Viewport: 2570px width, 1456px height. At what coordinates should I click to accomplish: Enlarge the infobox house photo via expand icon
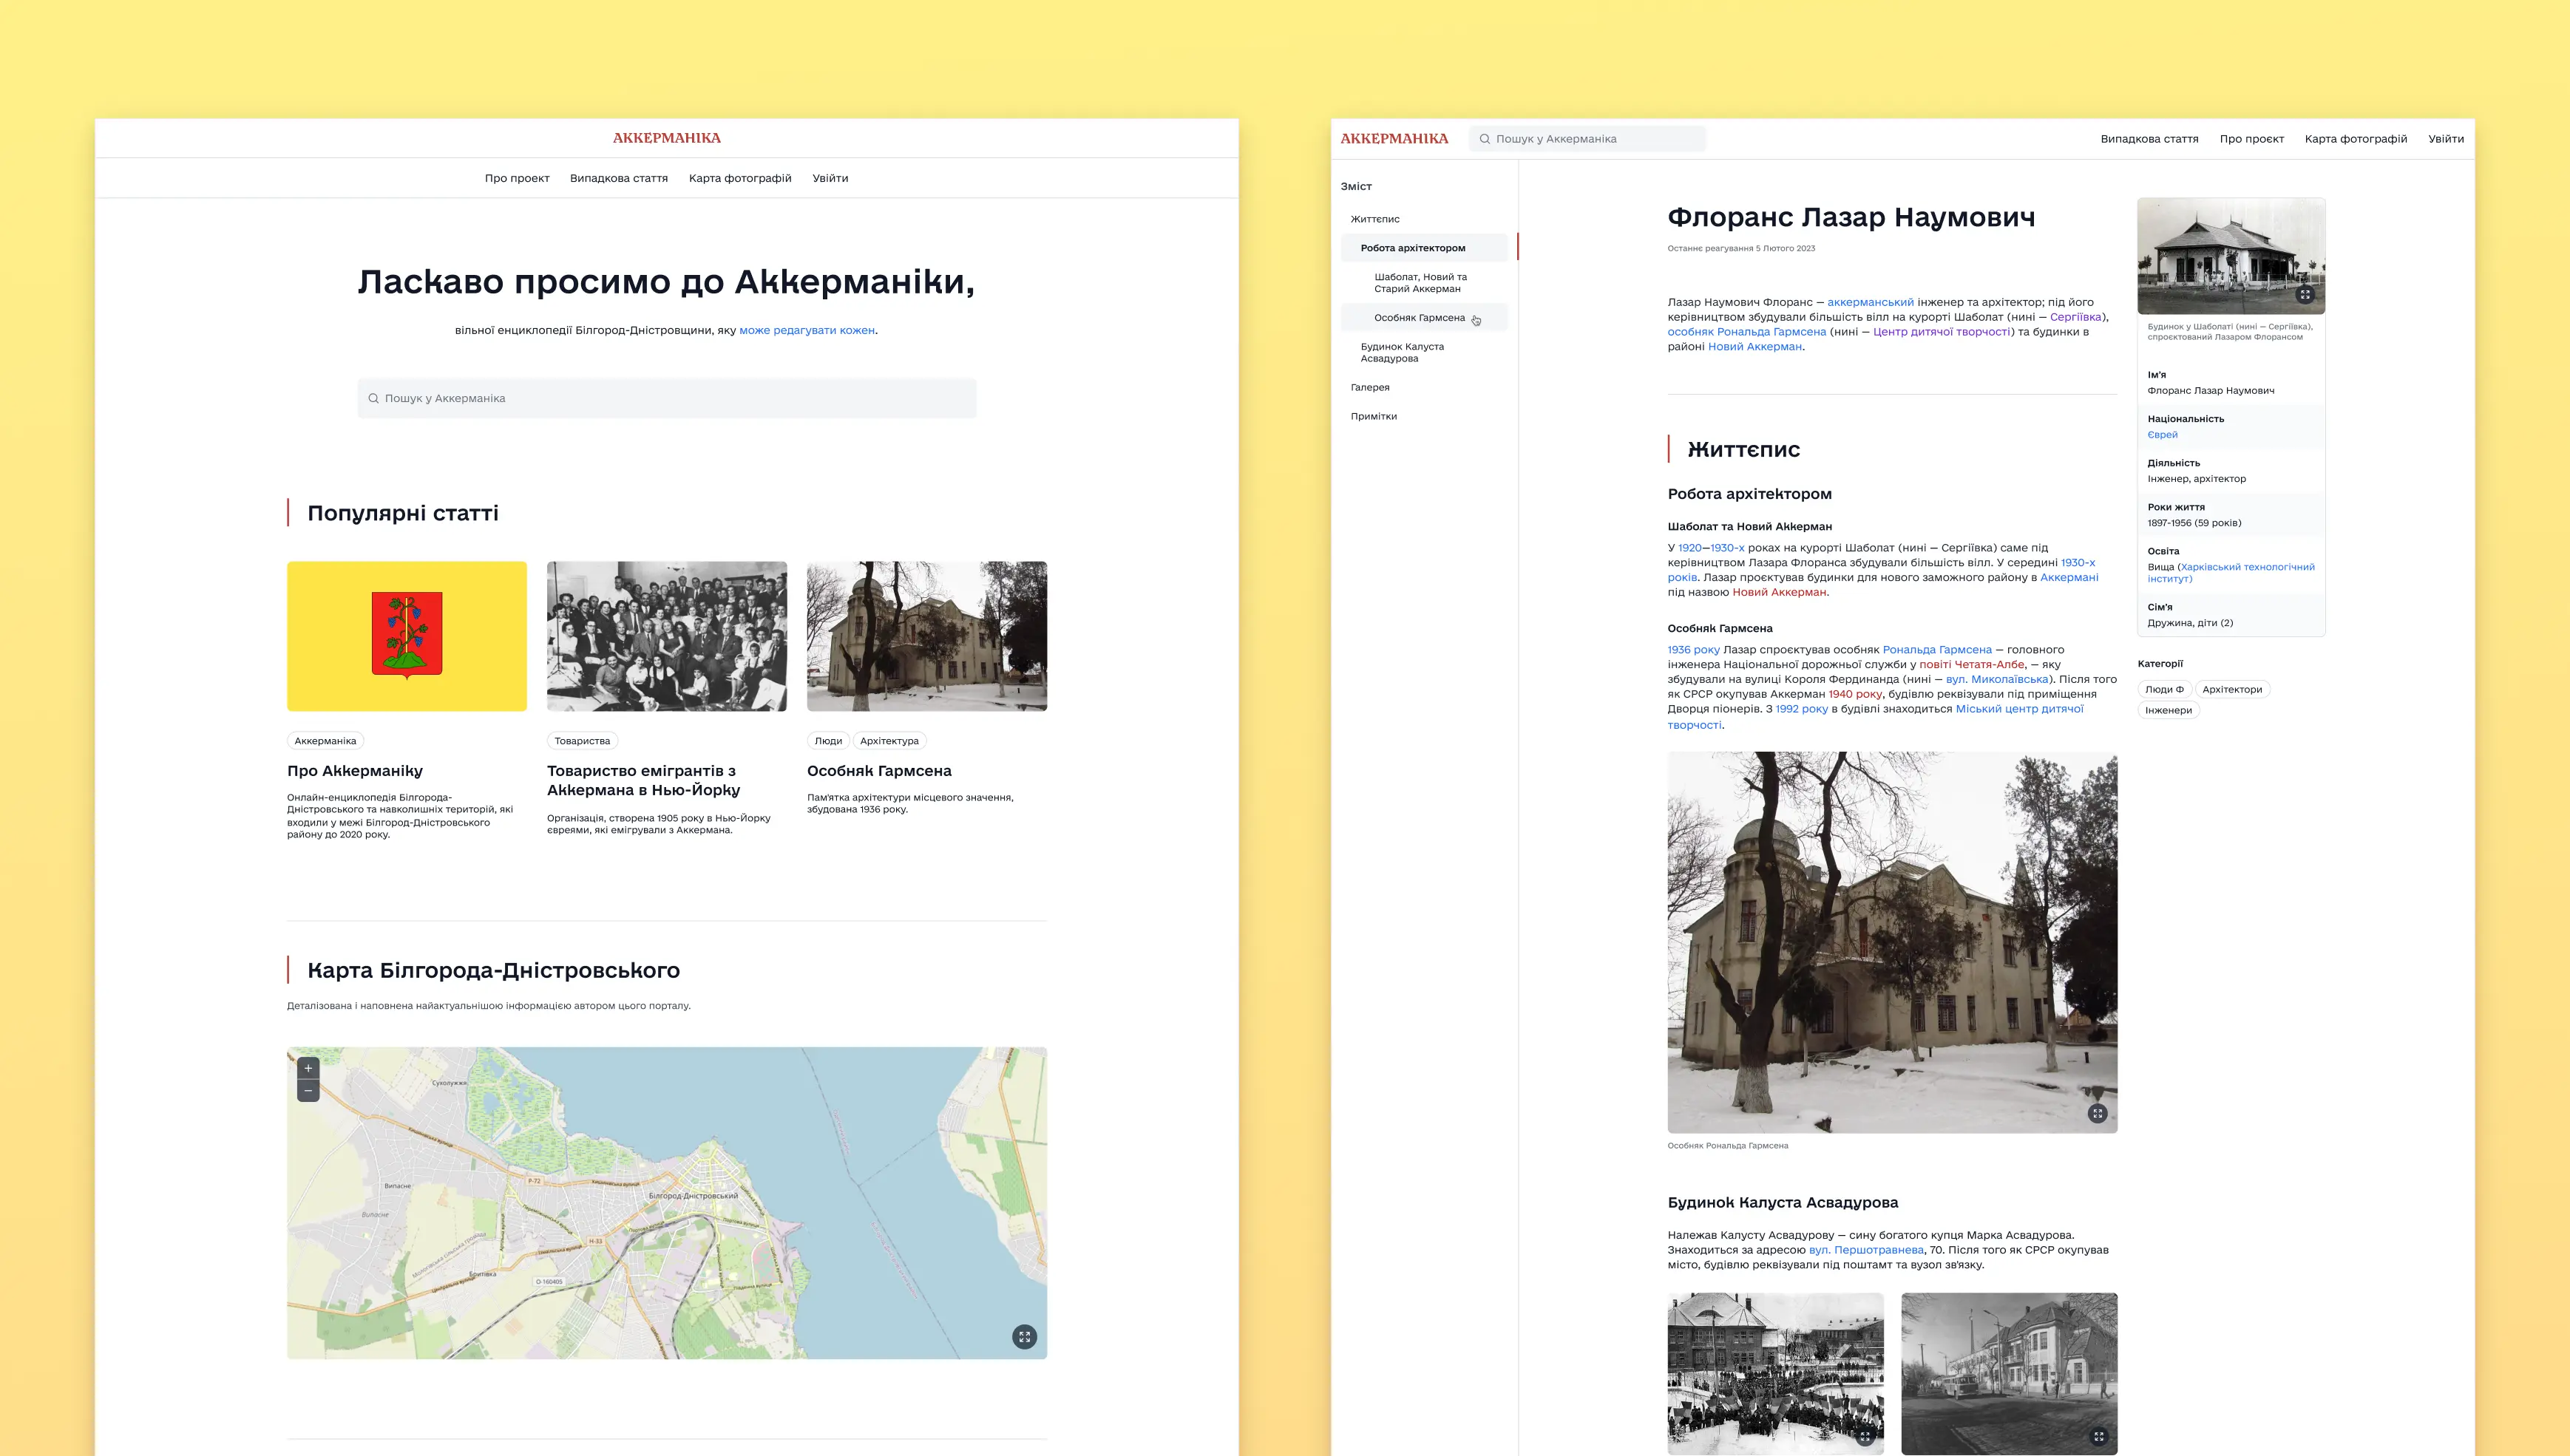click(2305, 294)
